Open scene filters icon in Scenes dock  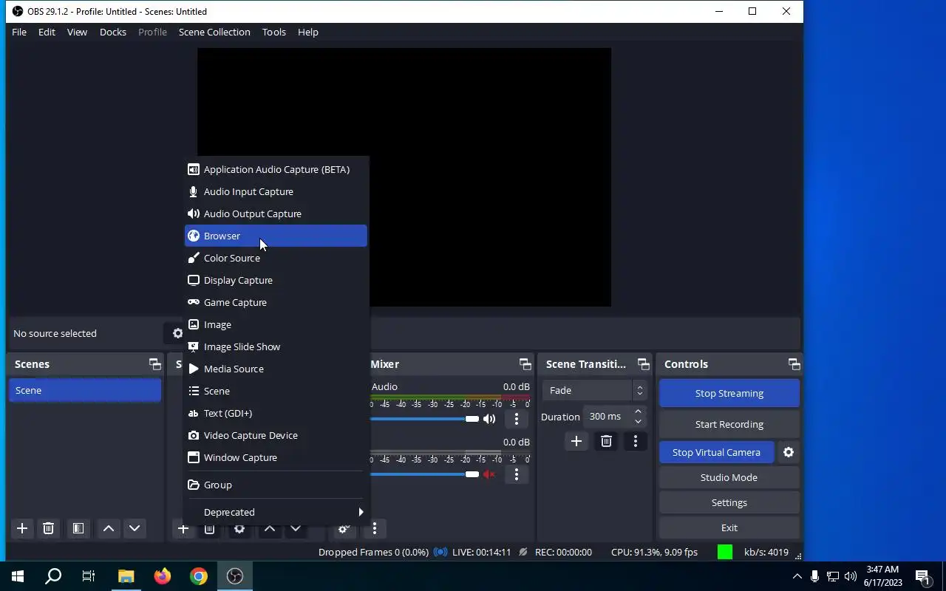pyautogui.click(x=78, y=528)
